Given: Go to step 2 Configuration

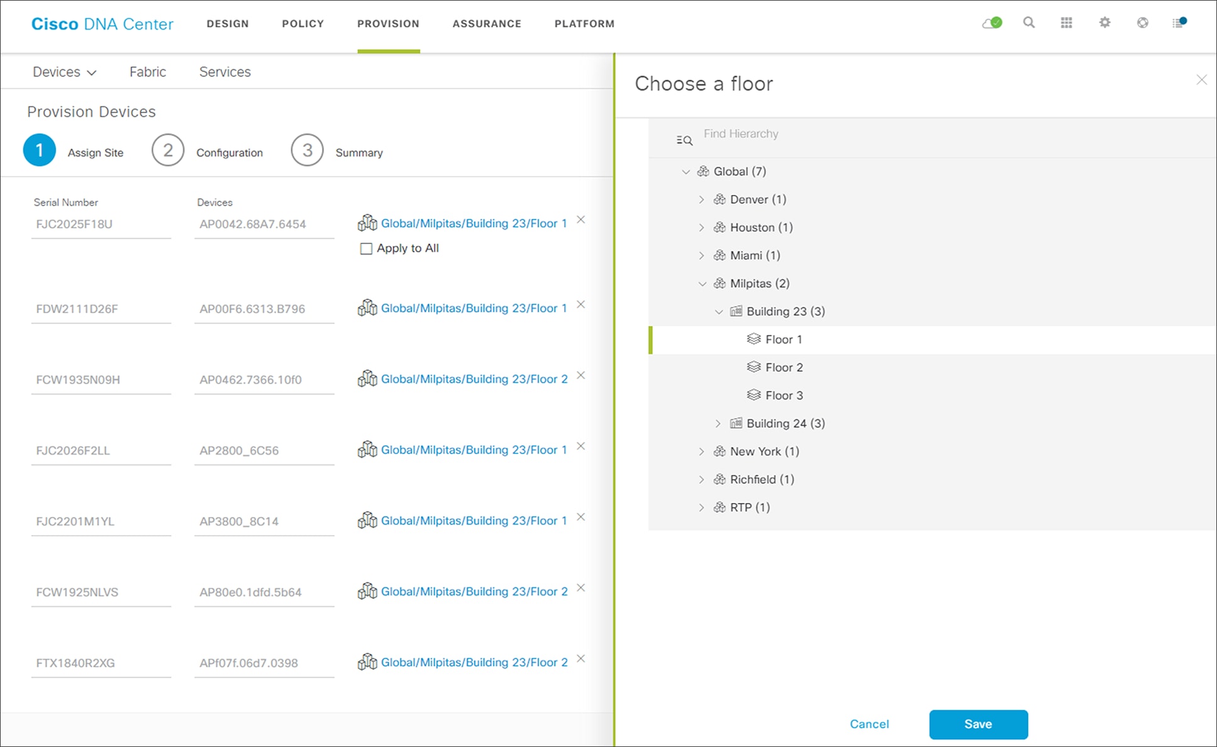Looking at the screenshot, I should point(208,151).
